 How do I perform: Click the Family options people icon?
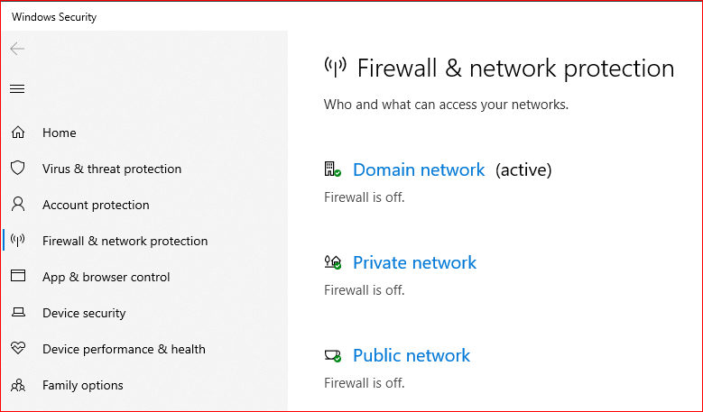click(17, 385)
